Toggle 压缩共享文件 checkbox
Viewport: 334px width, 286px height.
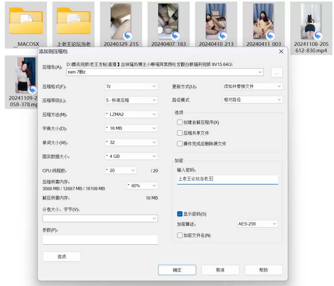(x=180, y=133)
